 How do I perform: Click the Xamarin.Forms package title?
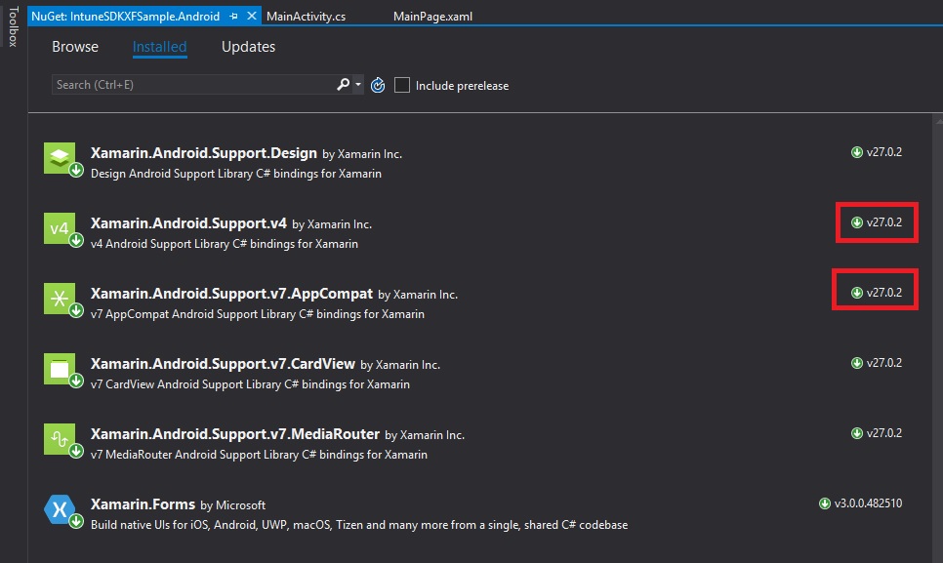143,504
